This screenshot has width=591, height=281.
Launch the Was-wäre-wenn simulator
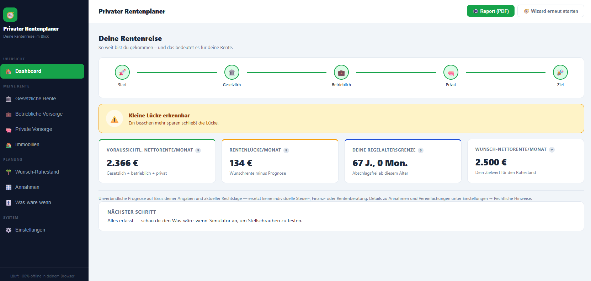click(42, 202)
